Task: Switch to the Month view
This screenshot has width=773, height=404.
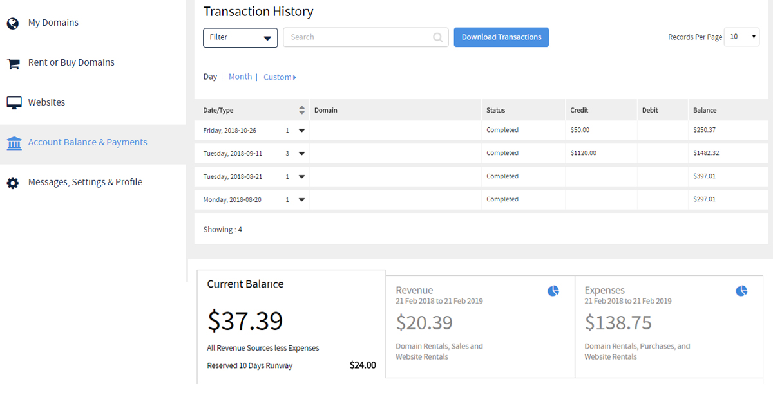Action: coord(240,77)
